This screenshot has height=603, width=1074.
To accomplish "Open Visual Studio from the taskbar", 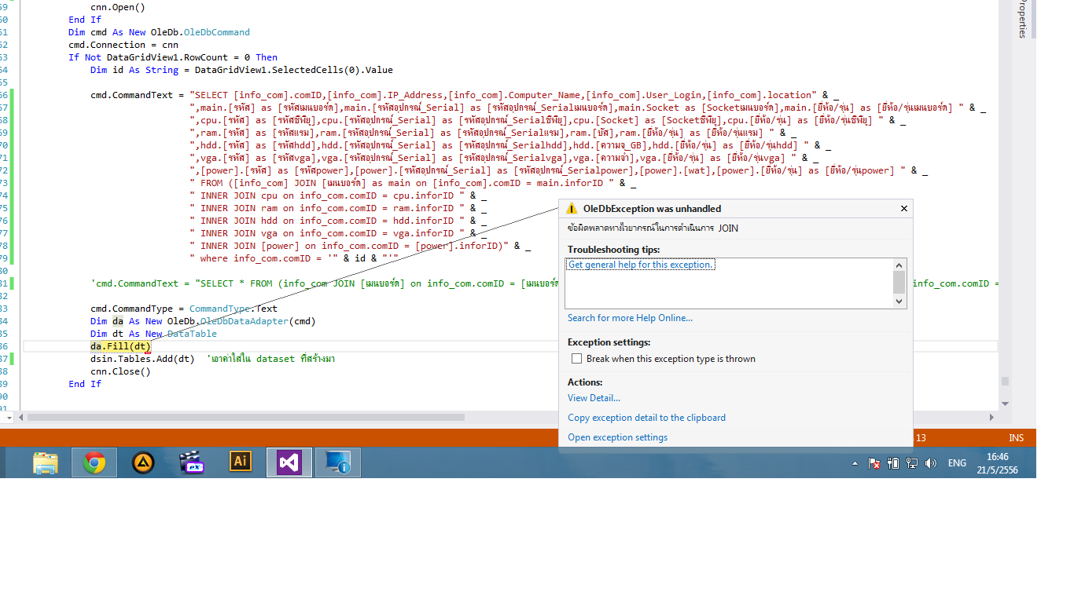I will [x=289, y=462].
